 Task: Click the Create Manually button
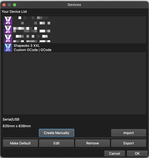tap(57, 133)
